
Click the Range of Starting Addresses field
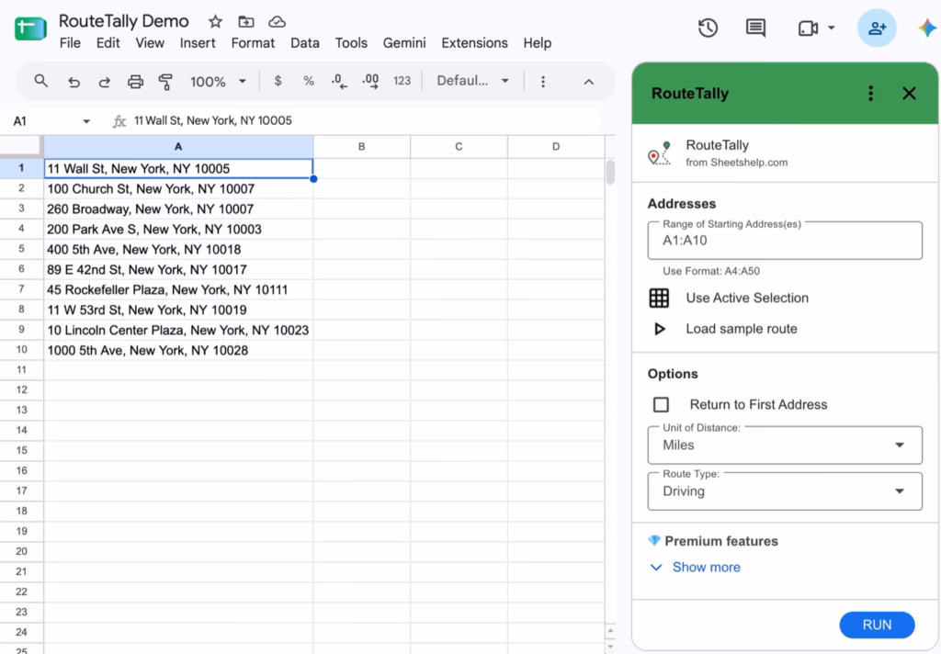coord(785,241)
